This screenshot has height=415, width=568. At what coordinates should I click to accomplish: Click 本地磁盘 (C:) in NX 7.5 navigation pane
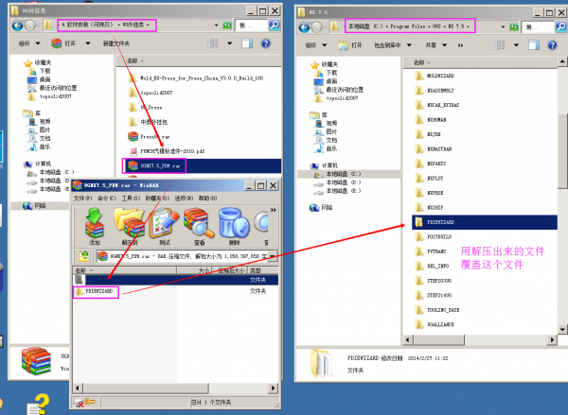point(343,174)
